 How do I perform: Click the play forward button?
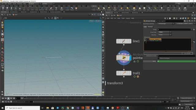click(x=11, y=98)
